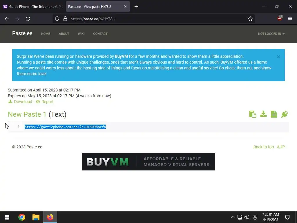
Task: Click the Report link
Action: [45, 102]
